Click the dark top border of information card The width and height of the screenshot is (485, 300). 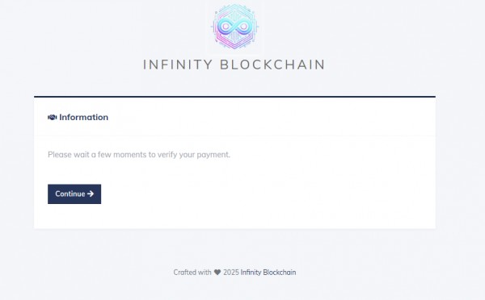click(234, 97)
